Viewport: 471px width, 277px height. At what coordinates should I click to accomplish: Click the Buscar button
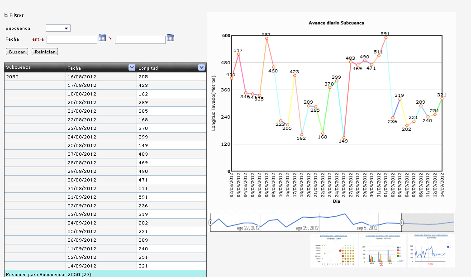pos(17,52)
